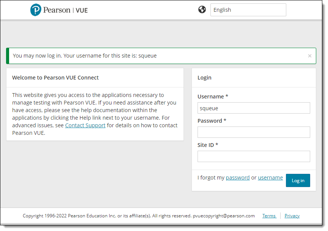The width and height of the screenshot is (328, 231).
Task: Click the Log in button
Action: [298, 181]
